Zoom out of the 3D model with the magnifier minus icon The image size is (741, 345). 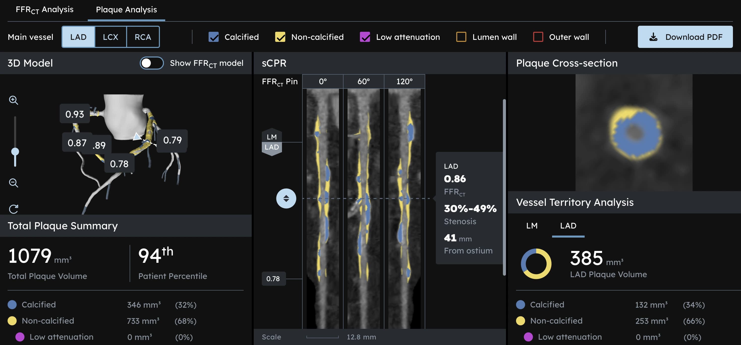[14, 182]
